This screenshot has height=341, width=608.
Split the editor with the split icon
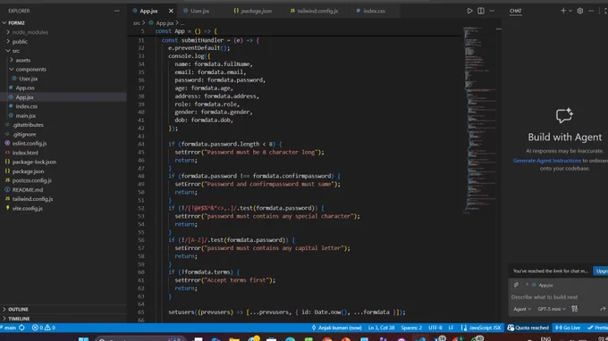click(x=481, y=11)
